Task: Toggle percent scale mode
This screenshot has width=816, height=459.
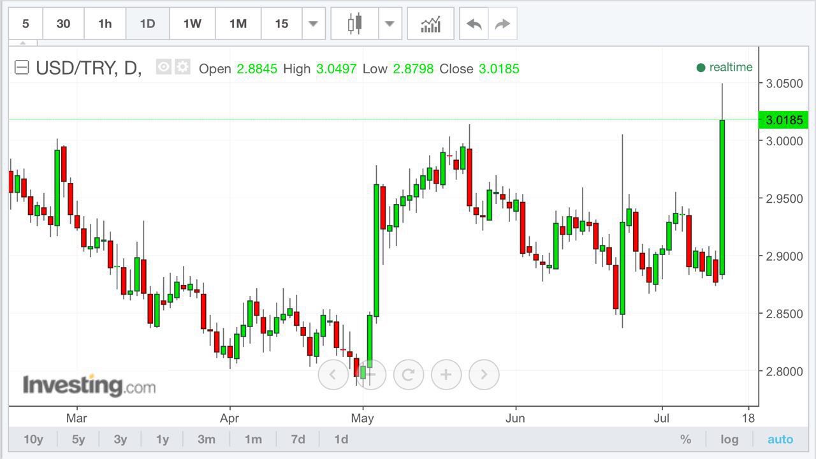Action: [686, 439]
